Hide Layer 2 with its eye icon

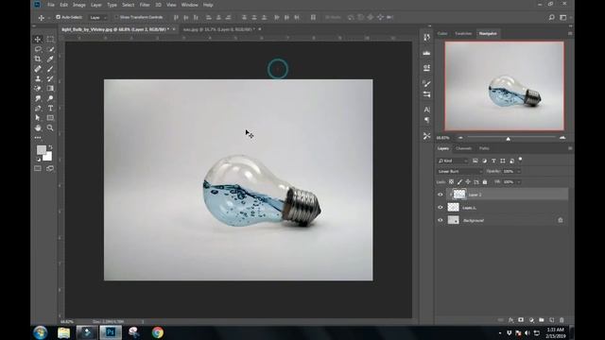point(441,195)
